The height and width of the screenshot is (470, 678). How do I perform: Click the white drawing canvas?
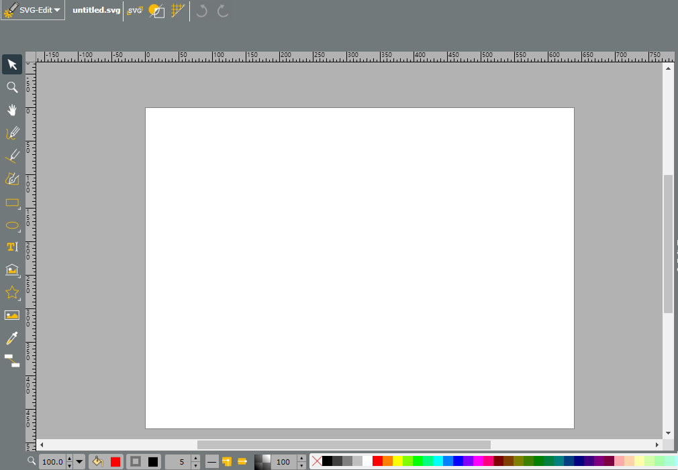pyautogui.click(x=360, y=268)
